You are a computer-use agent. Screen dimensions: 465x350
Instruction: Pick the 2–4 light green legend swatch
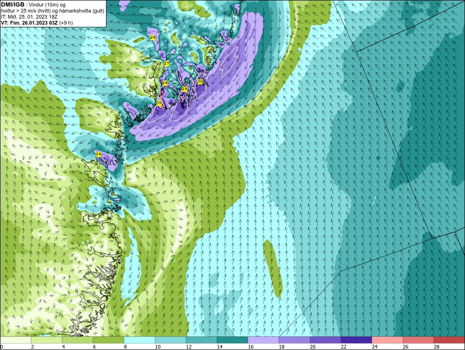point(46,340)
